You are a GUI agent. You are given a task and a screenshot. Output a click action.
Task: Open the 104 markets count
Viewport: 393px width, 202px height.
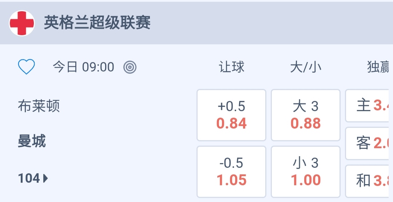tap(29, 178)
